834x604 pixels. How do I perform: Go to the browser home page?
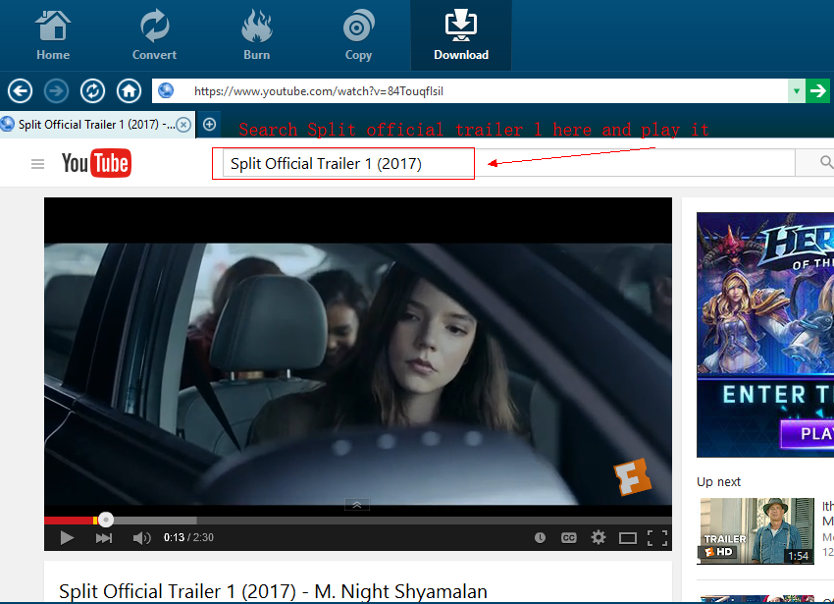click(129, 91)
